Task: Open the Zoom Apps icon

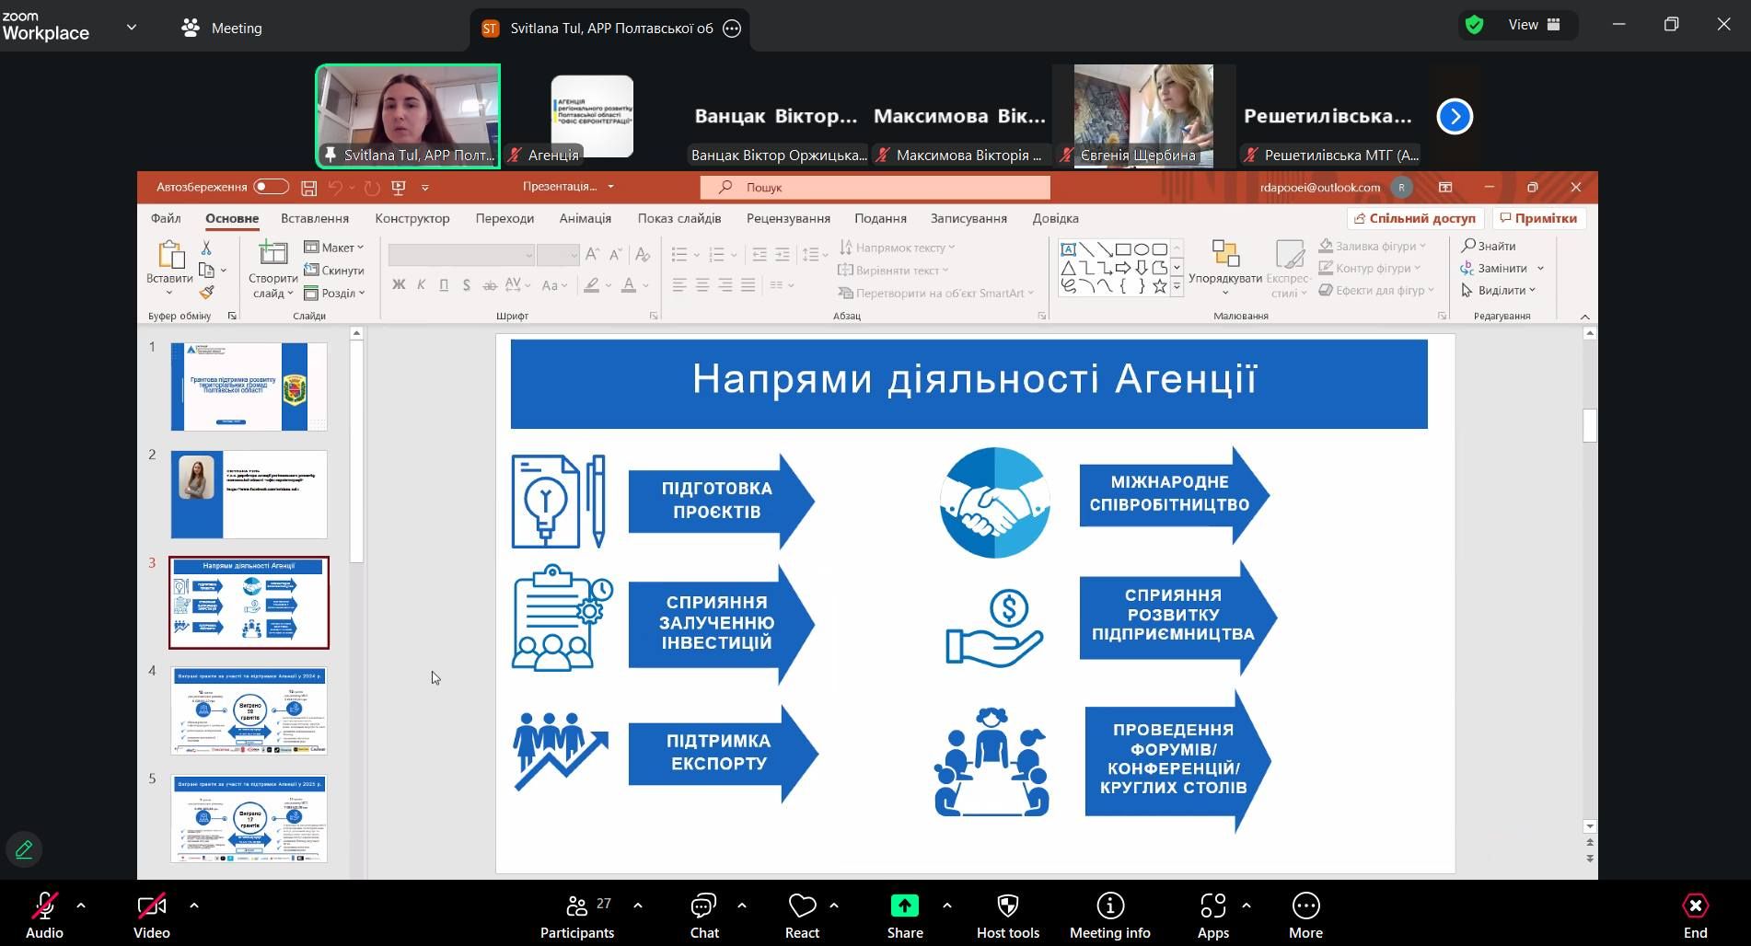Action: pyautogui.click(x=1212, y=906)
